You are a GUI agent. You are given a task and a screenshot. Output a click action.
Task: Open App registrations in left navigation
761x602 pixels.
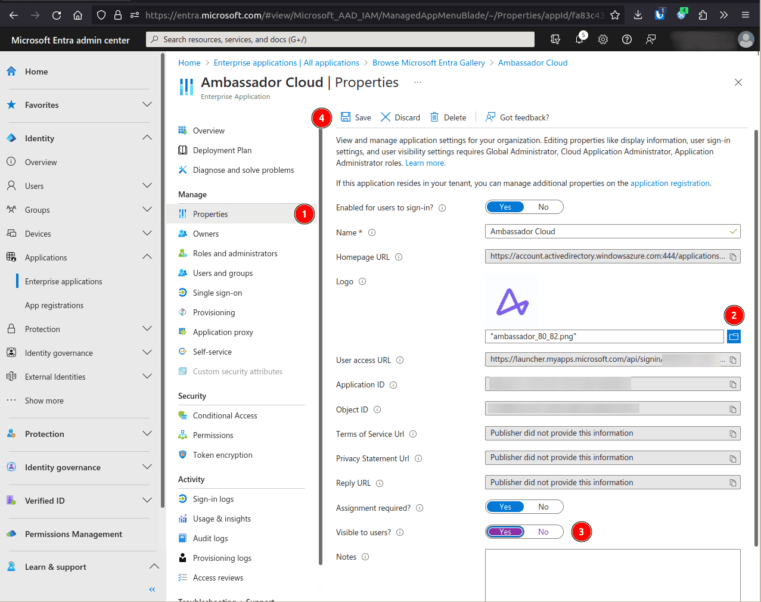(x=54, y=305)
